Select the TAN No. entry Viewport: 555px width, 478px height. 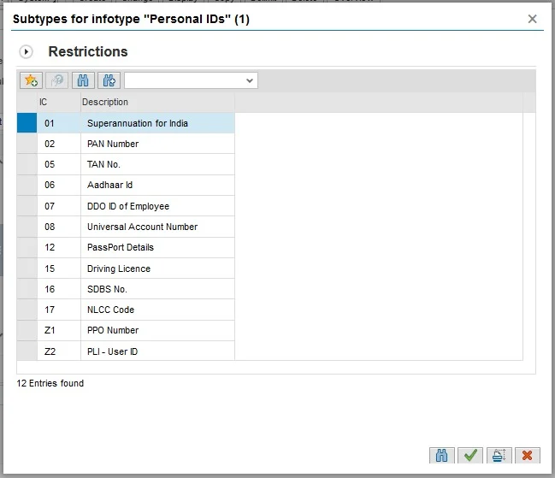(x=157, y=164)
